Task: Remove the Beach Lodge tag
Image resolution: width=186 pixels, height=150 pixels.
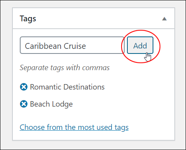Action: click(24, 104)
